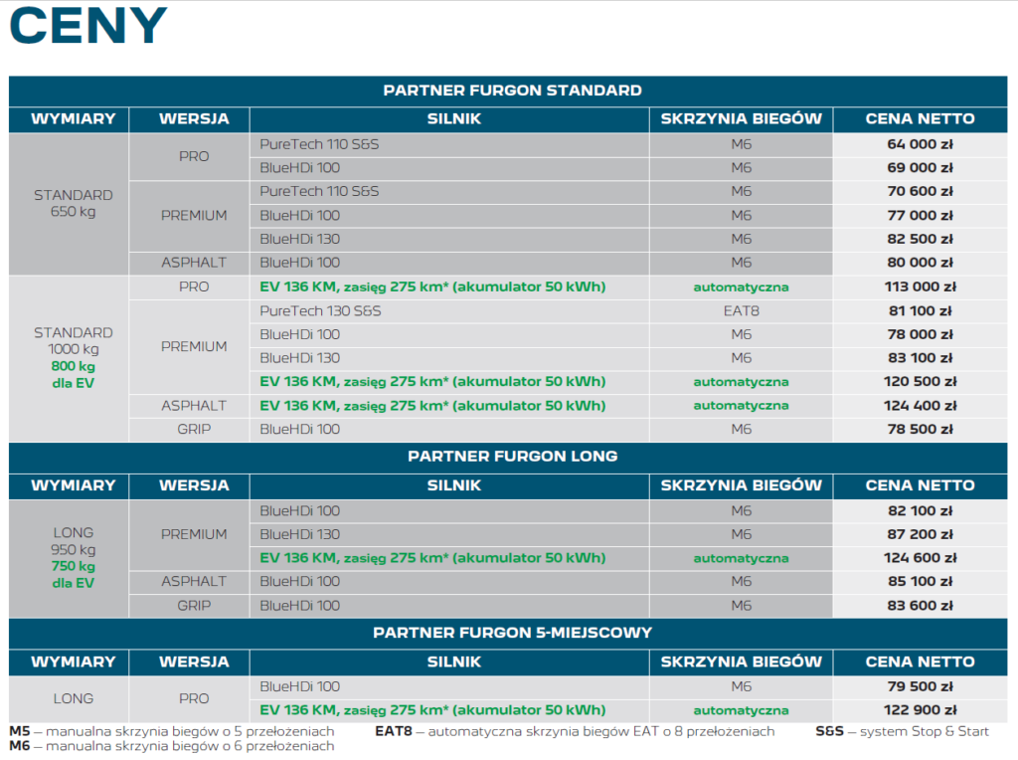Select the 113 000 zł net price
The image size is (1018, 760).
coord(920,287)
